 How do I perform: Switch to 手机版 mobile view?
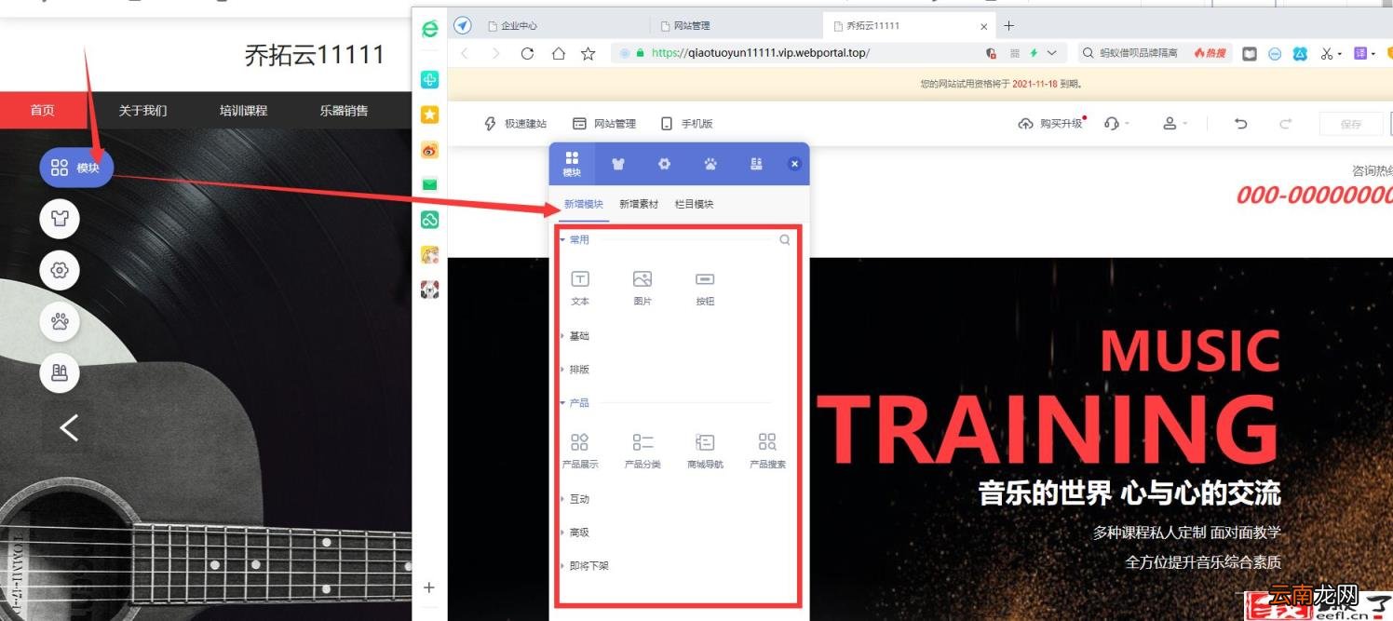686,123
